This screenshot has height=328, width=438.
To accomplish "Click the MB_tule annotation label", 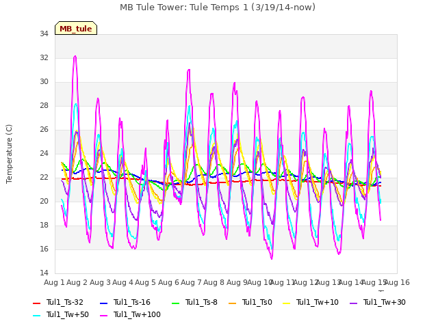I will click(76, 29).
